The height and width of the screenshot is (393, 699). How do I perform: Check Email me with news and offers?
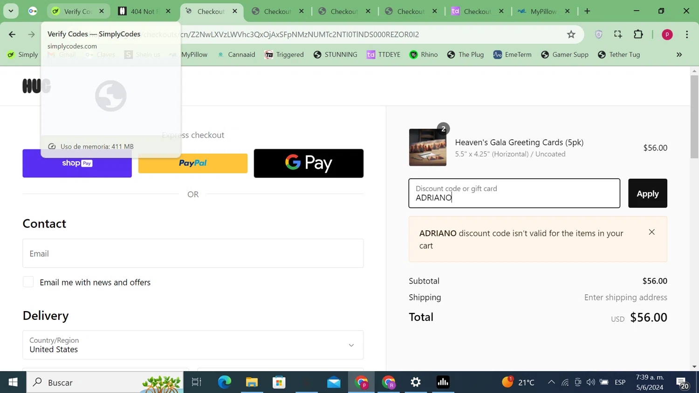28,282
